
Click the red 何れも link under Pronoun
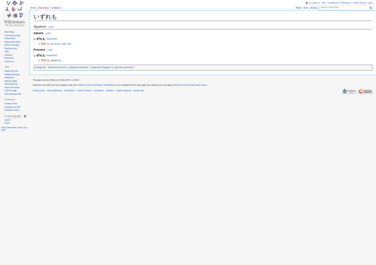pyautogui.click(x=45, y=60)
